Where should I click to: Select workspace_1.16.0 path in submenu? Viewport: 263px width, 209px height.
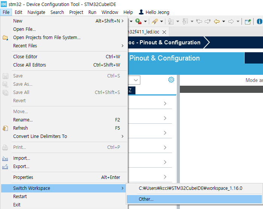(194, 188)
